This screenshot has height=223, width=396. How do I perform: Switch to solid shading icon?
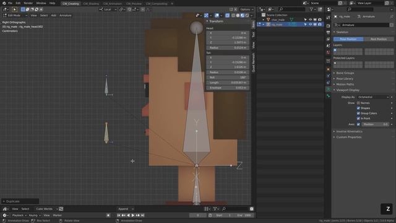238,15
